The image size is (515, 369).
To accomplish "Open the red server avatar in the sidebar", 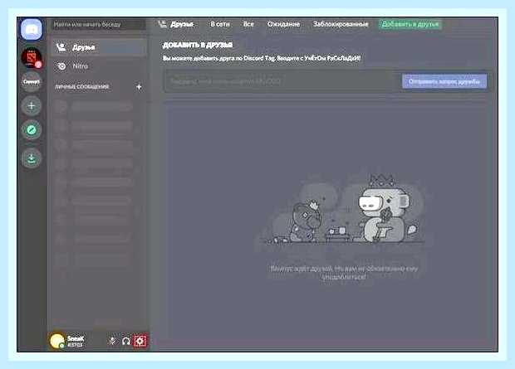I will coord(32,58).
